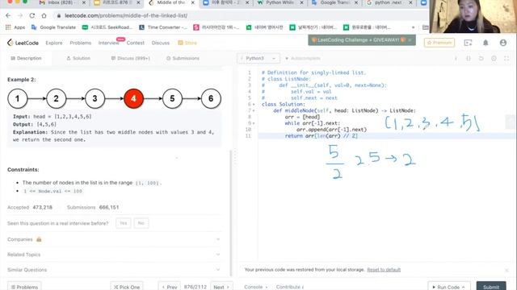Click Reset to default link
This screenshot has width=517, height=290.
pos(384,270)
